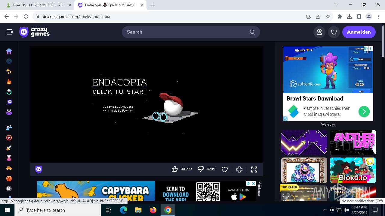Screen dimensions: 385x216
Task: Close the Capybara banner ad
Action: tap(254, 183)
